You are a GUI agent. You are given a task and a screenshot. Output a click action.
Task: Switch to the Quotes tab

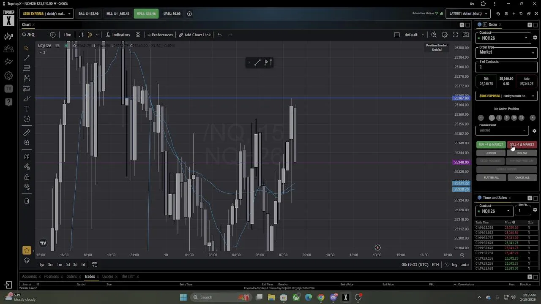click(x=108, y=277)
